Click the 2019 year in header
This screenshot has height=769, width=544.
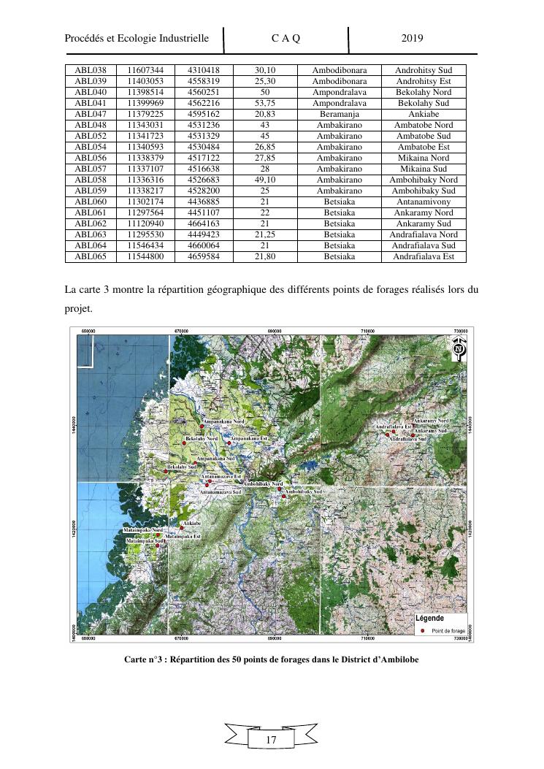click(x=413, y=39)
